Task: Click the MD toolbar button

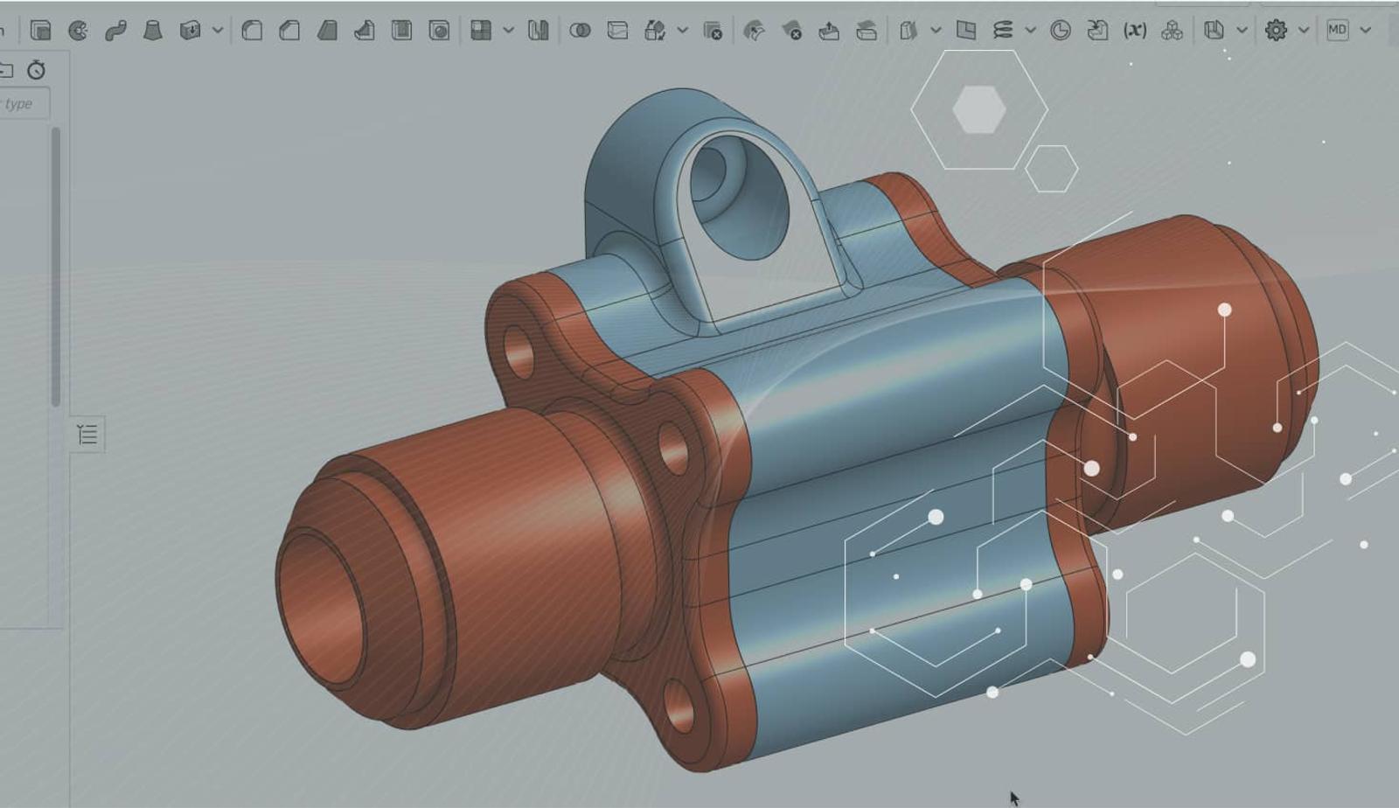Action: (x=1337, y=31)
